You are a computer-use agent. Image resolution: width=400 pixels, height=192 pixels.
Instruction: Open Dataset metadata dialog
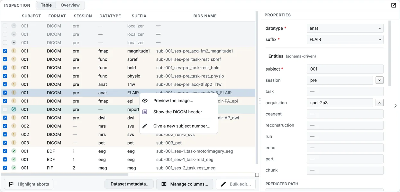[129, 184]
